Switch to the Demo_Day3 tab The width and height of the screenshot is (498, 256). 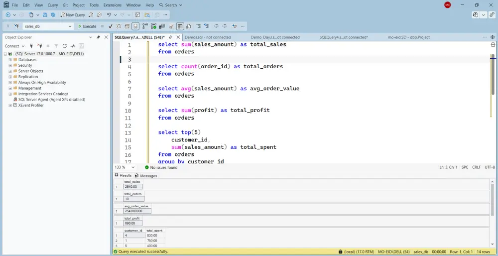[275, 37]
